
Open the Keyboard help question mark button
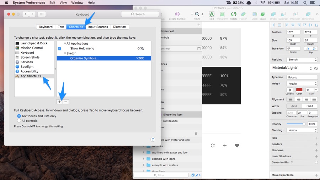click(x=153, y=139)
